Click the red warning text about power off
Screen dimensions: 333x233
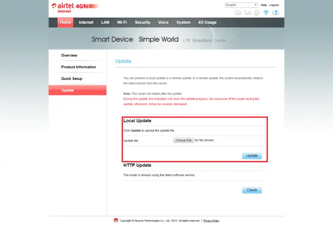191,101
